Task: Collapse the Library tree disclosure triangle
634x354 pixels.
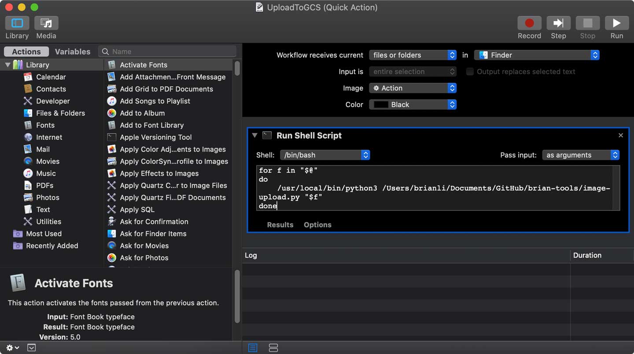Action: click(7, 65)
